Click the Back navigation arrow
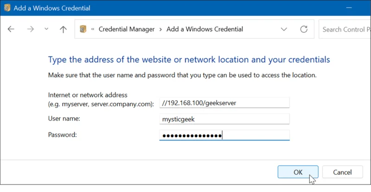The width and height of the screenshot is (371, 192). [x=11, y=29]
